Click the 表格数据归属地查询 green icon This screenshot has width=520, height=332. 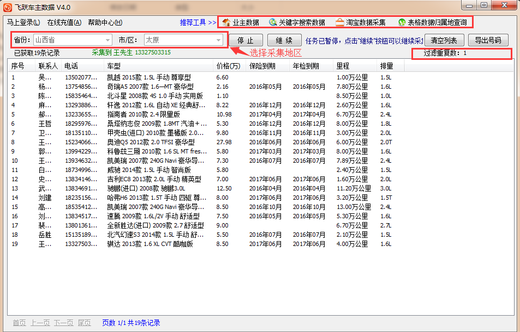pyautogui.click(x=402, y=23)
